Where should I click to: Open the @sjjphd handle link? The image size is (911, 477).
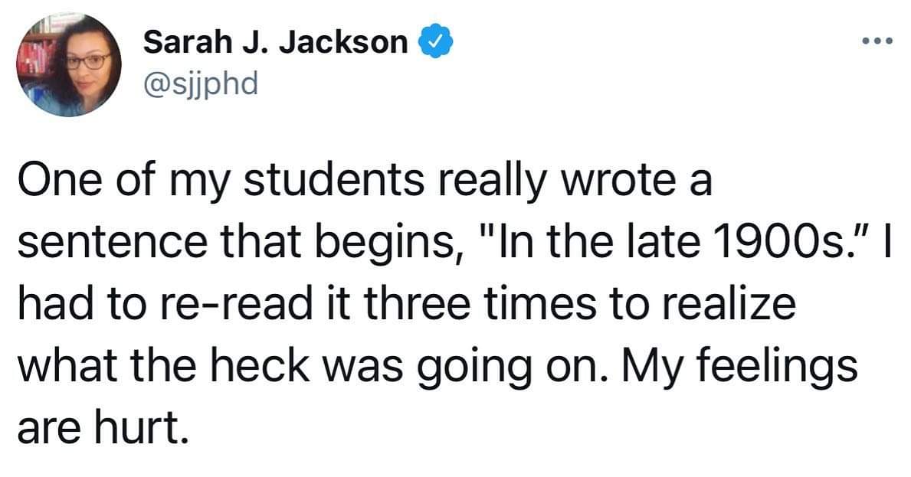(201, 85)
